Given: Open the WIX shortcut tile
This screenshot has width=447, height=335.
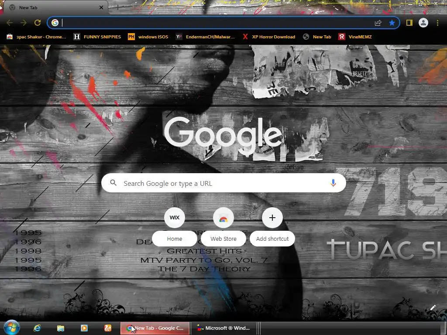Looking at the screenshot, I should (175, 218).
